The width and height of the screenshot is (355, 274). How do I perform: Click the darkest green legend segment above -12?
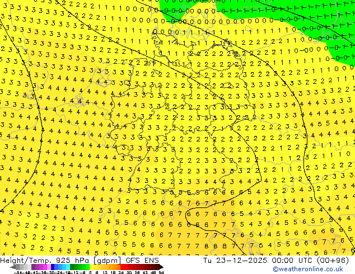tap(72, 267)
